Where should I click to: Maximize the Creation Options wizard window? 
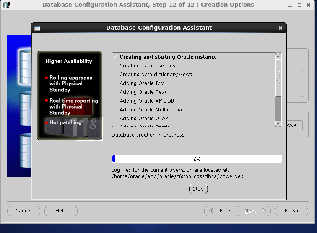tap(299, 5)
